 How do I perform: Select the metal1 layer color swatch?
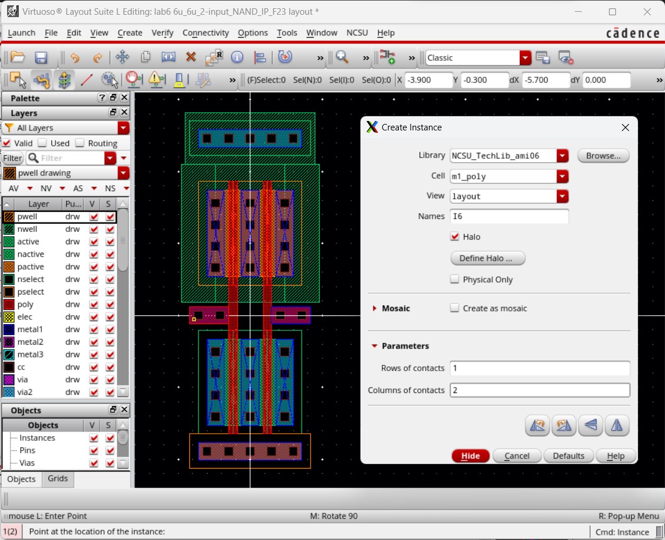pos(9,329)
